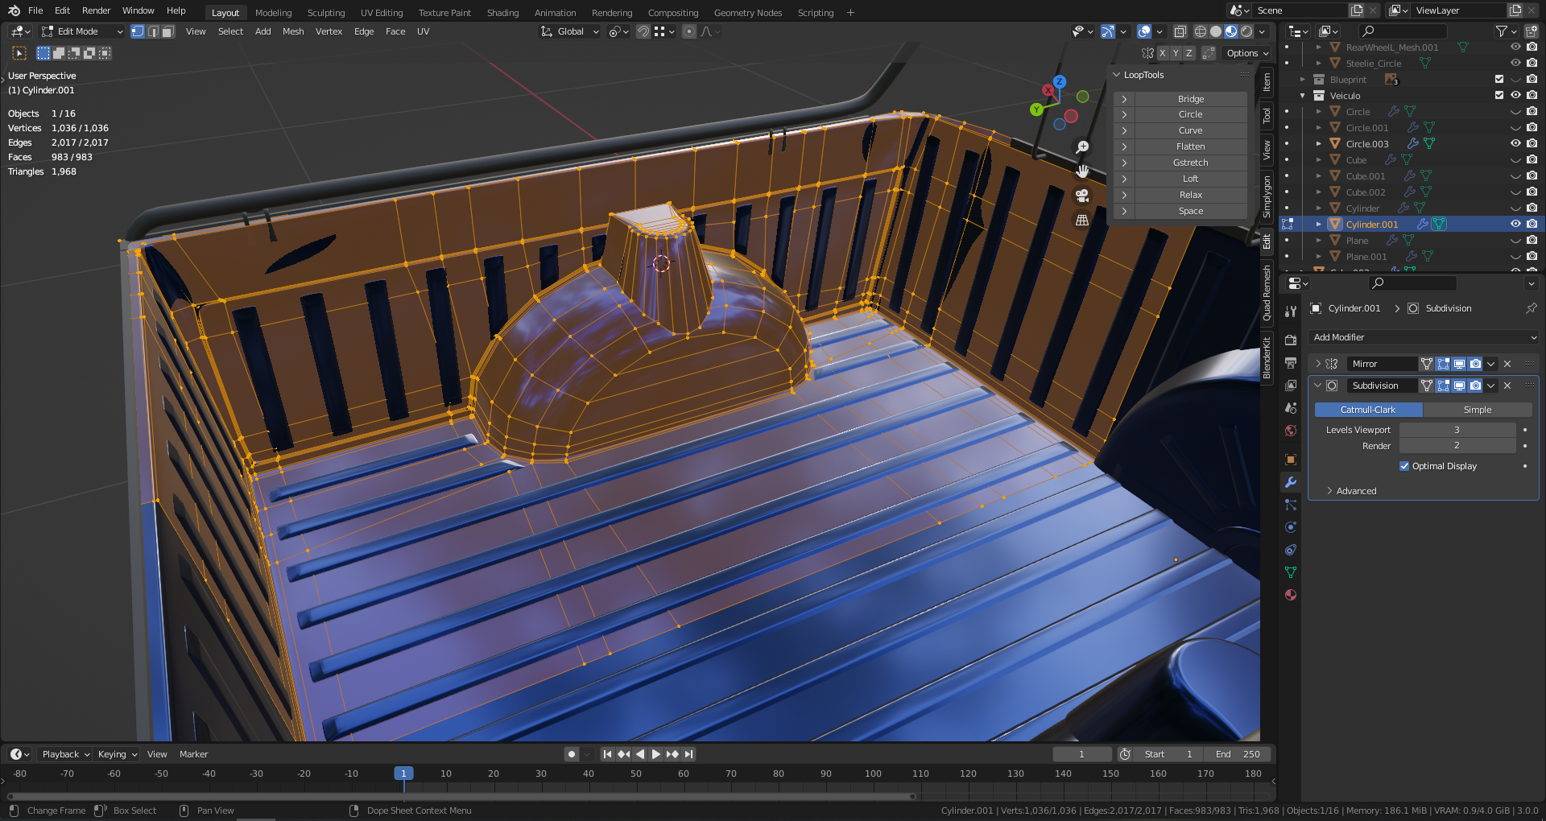The height and width of the screenshot is (821, 1546).
Task: Open the Render properties tab icon
Action: [1291, 340]
